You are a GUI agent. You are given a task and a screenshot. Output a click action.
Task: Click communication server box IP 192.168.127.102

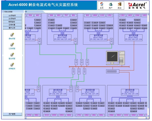pyautogui.click(x=62, y=38)
